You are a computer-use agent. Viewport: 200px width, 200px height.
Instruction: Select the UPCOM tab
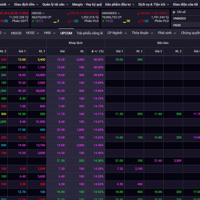(66, 33)
